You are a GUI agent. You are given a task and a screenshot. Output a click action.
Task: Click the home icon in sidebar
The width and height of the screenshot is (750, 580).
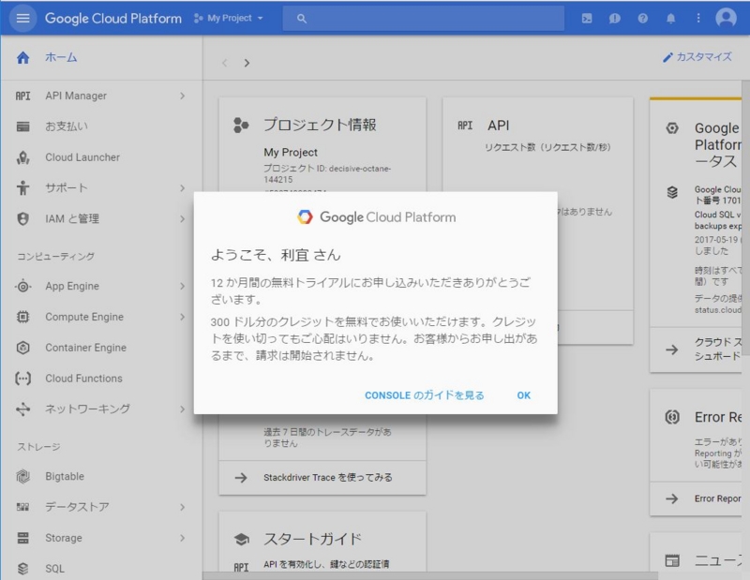[22, 58]
